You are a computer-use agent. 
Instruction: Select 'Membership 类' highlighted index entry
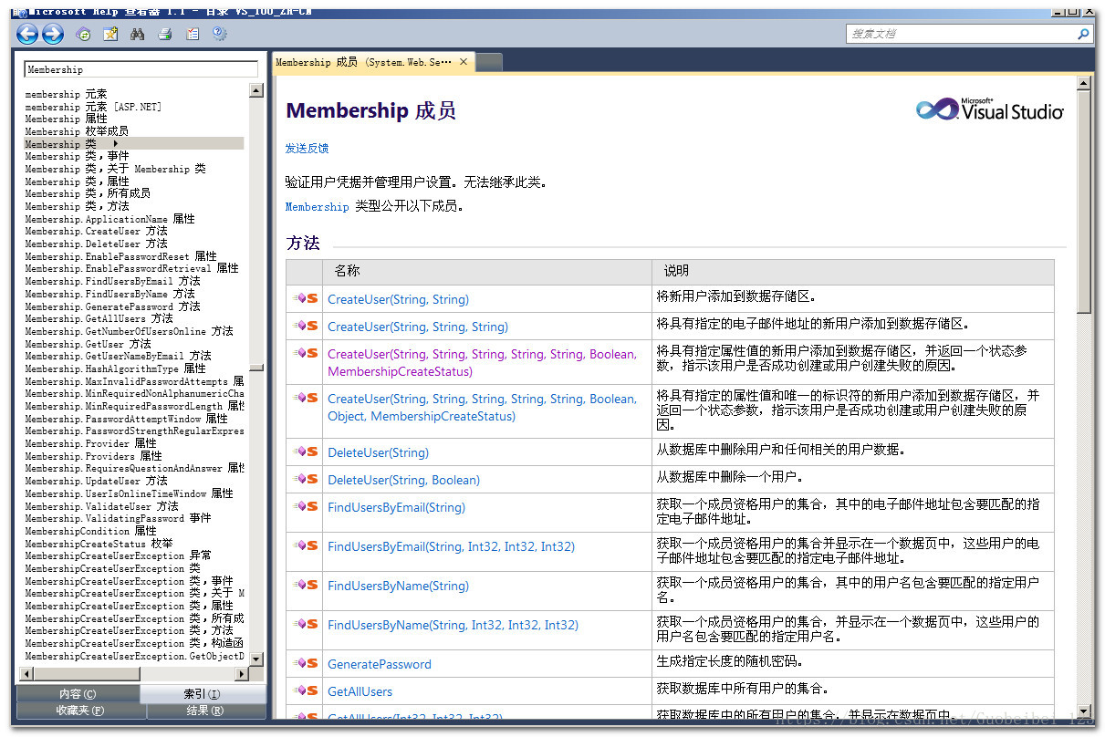pyautogui.click(x=133, y=143)
